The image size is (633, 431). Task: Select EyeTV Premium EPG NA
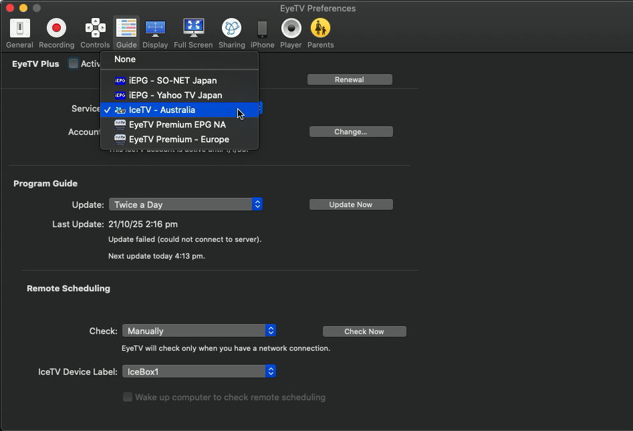179,125
